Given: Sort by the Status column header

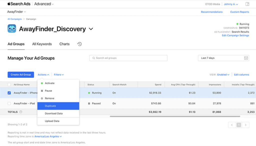Looking at the screenshot, I should [90, 85].
